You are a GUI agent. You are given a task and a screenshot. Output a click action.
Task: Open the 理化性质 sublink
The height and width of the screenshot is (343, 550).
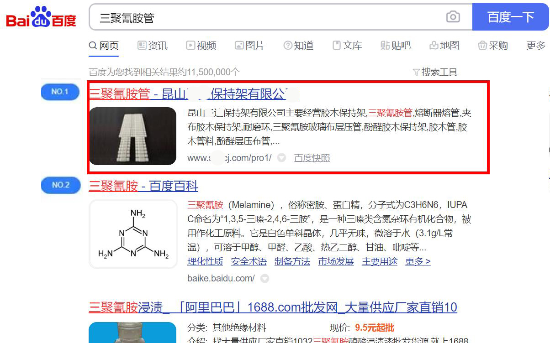pyautogui.click(x=205, y=261)
